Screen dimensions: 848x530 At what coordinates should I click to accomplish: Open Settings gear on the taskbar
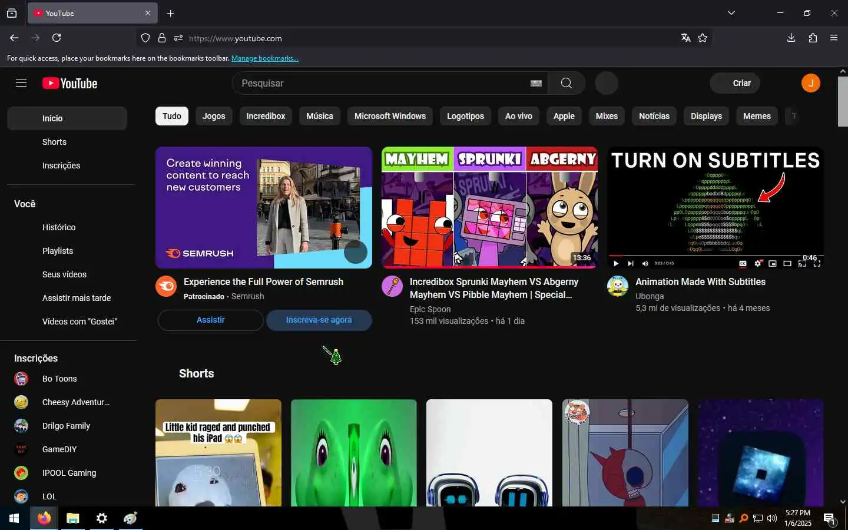pos(101,518)
